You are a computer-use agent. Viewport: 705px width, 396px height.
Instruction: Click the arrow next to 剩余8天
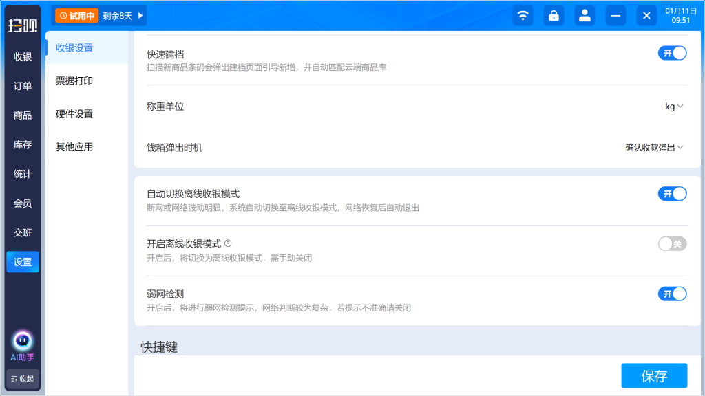140,16
